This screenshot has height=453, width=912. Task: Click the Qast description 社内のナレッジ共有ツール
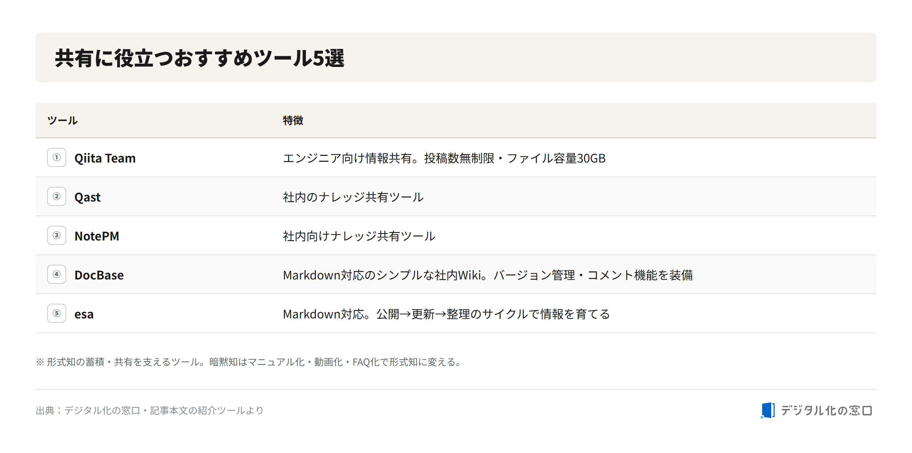point(353,197)
